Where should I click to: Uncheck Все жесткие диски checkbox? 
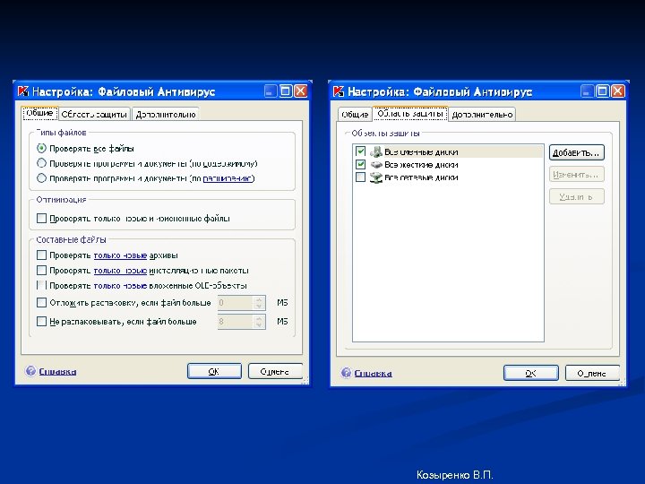pos(360,164)
